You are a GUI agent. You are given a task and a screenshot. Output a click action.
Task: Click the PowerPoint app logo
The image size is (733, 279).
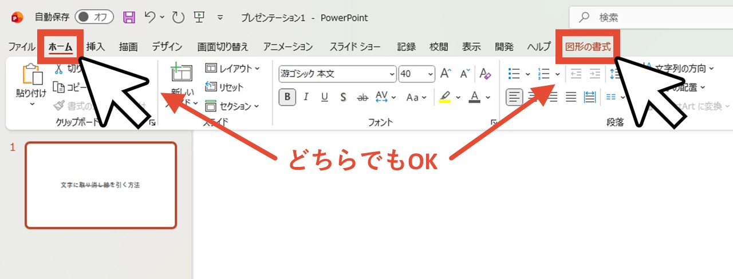pos(17,17)
